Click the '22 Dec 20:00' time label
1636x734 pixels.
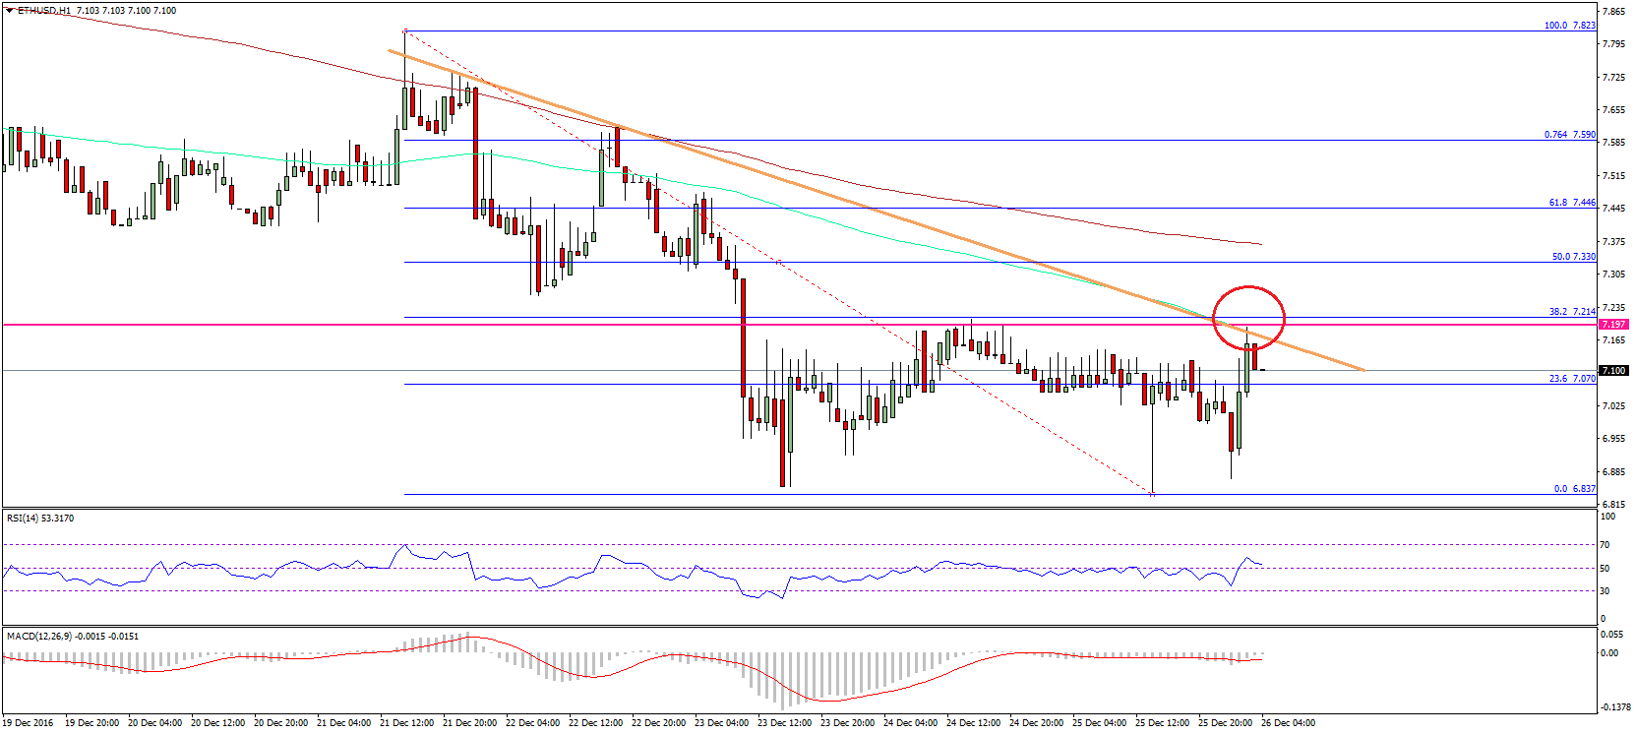659,723
